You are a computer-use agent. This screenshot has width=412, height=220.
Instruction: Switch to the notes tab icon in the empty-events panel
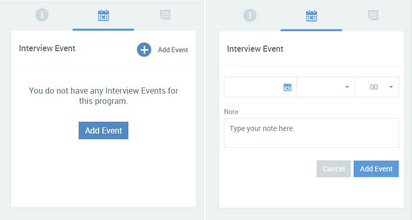(165, 15)
